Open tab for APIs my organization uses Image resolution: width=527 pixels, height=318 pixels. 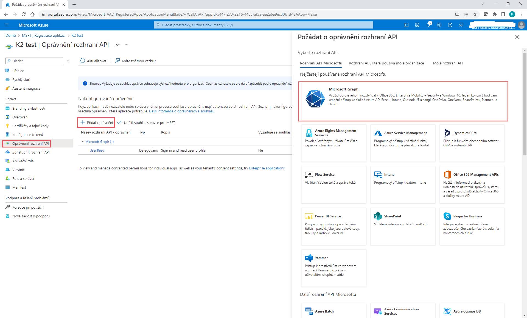386,63
